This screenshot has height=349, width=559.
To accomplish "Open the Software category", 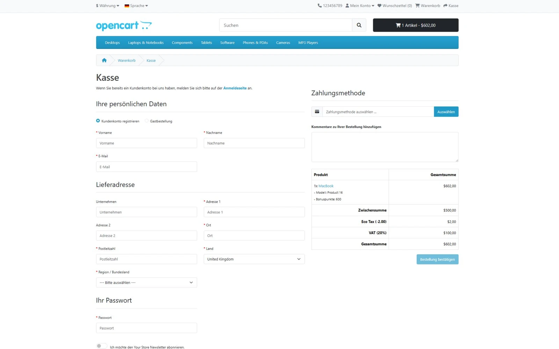I will point(227,43).
